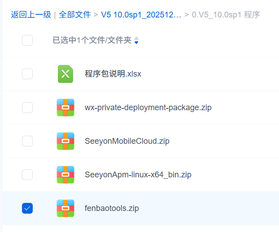Navigate to 全部文件 in breadcrumb
The image size is (279, 232).
[75, 15]
